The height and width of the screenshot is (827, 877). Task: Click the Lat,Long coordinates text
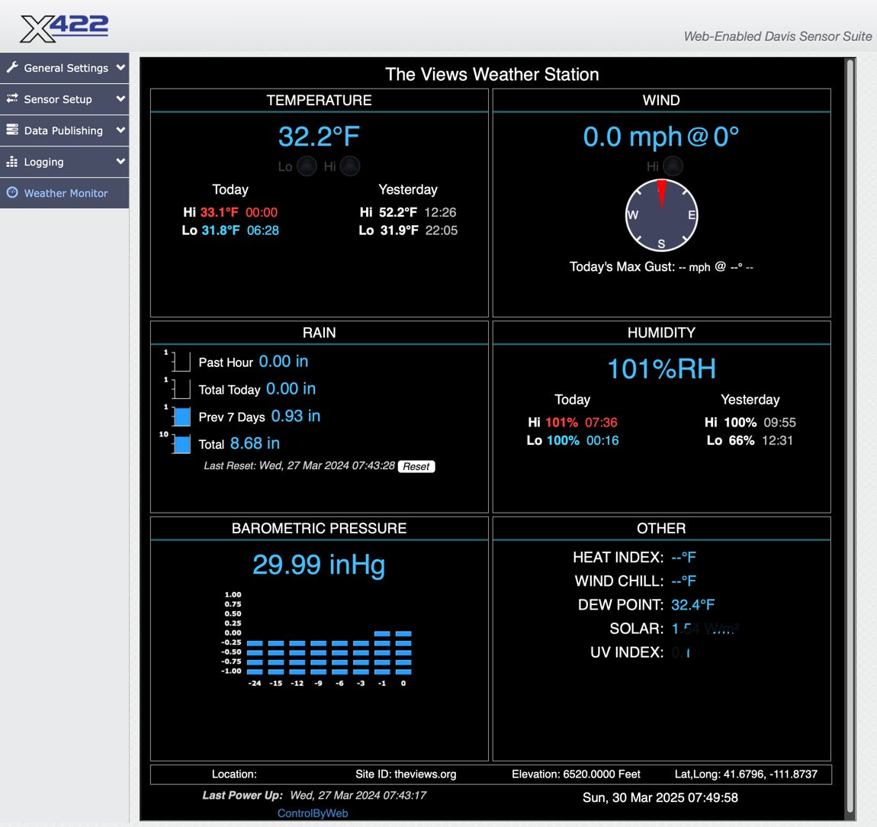746,774
